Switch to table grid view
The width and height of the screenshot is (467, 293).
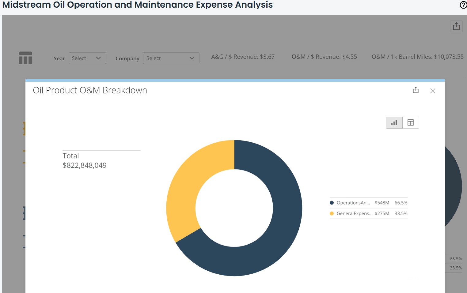(411, 123)
